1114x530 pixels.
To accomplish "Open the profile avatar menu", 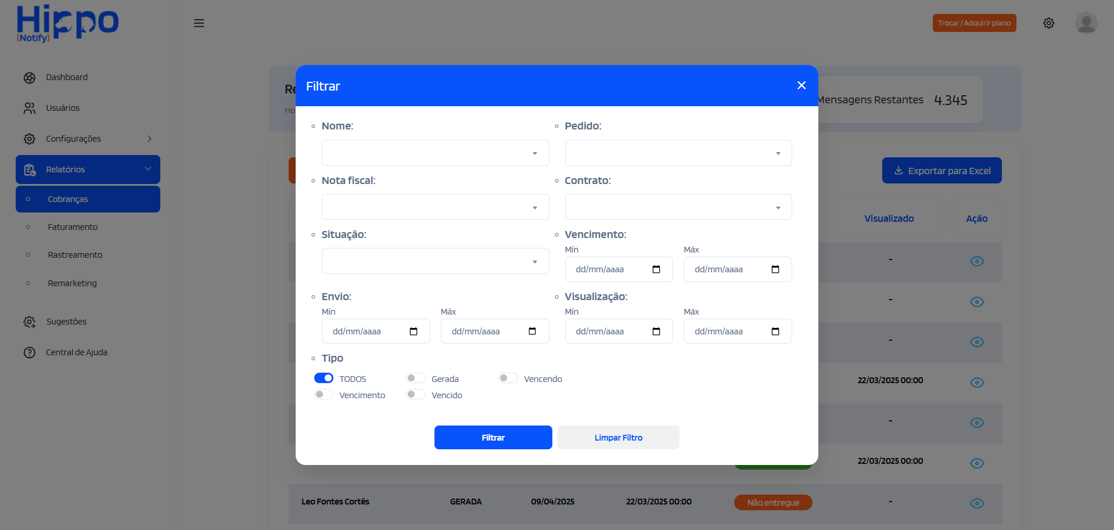I will 1086,23.
